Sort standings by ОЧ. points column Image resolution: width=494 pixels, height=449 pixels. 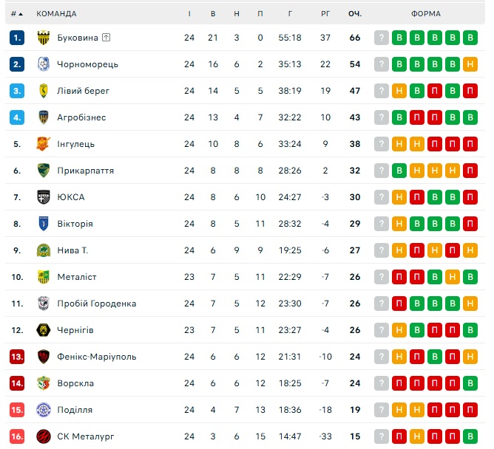coord(355,14)
